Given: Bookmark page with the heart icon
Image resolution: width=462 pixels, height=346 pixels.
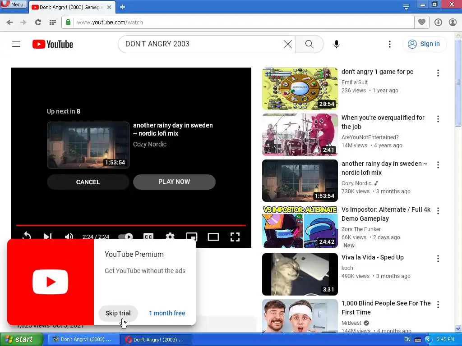Looking at the screenshot, I should [x=422, y=22].
